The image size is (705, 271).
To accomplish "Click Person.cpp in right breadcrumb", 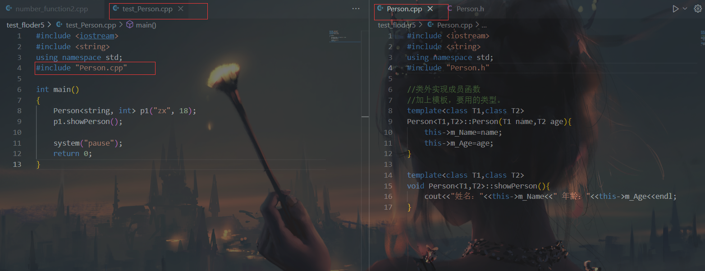I will (x=454, y=25).
